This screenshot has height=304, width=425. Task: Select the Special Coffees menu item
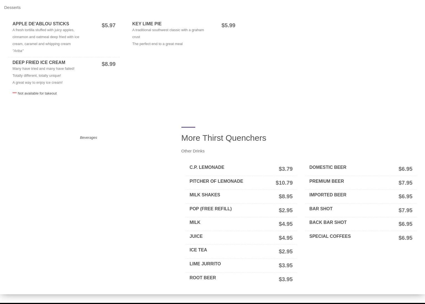[x=330, y=236]
